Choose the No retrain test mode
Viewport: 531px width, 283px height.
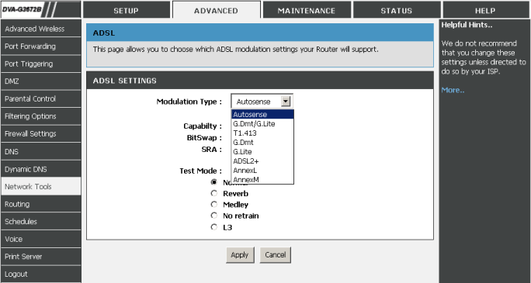click(213, 216)
